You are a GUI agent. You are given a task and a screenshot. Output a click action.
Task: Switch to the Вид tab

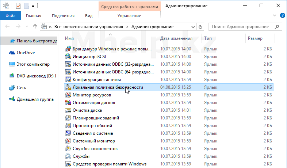89,16
